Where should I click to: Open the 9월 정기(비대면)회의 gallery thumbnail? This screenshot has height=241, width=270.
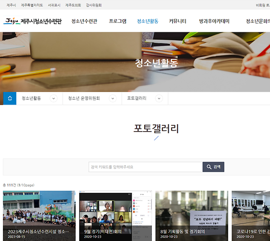(115, 216)
